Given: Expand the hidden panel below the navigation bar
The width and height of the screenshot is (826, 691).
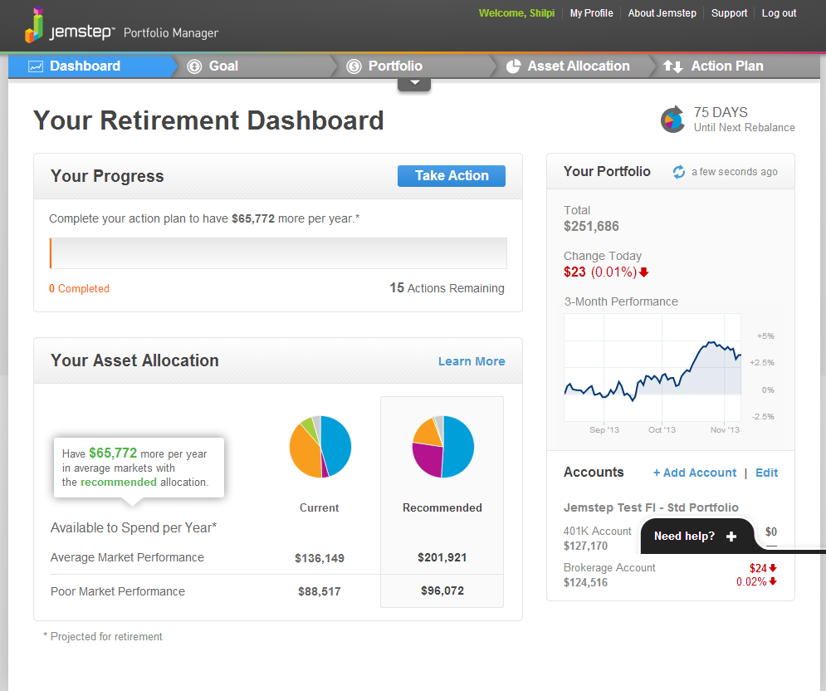Looking at the screenshot, I should tap(413, 82).
